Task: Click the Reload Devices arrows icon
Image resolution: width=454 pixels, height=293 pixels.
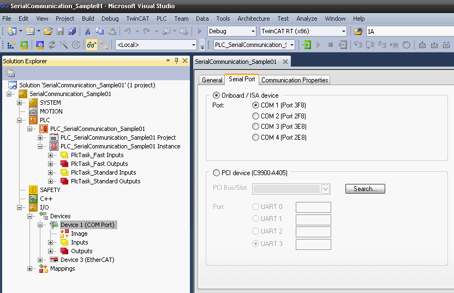Action: click(x=52, y=45)
